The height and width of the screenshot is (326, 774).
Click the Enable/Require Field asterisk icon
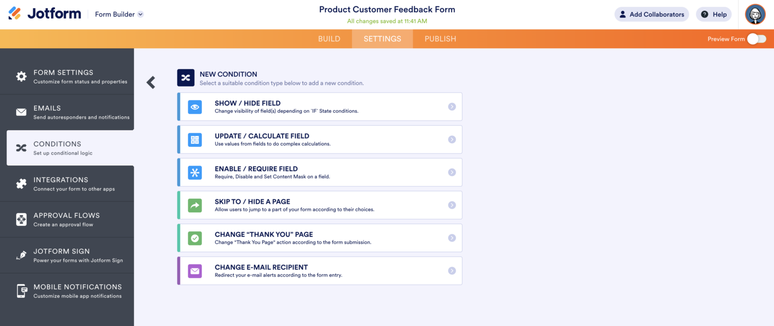[x=195, y=172]
